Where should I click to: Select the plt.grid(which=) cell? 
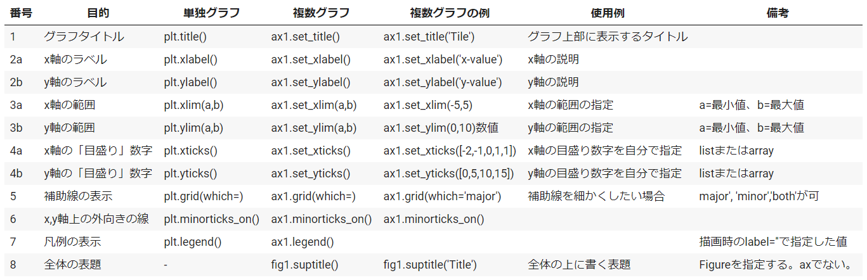click(x=204, y=196)
